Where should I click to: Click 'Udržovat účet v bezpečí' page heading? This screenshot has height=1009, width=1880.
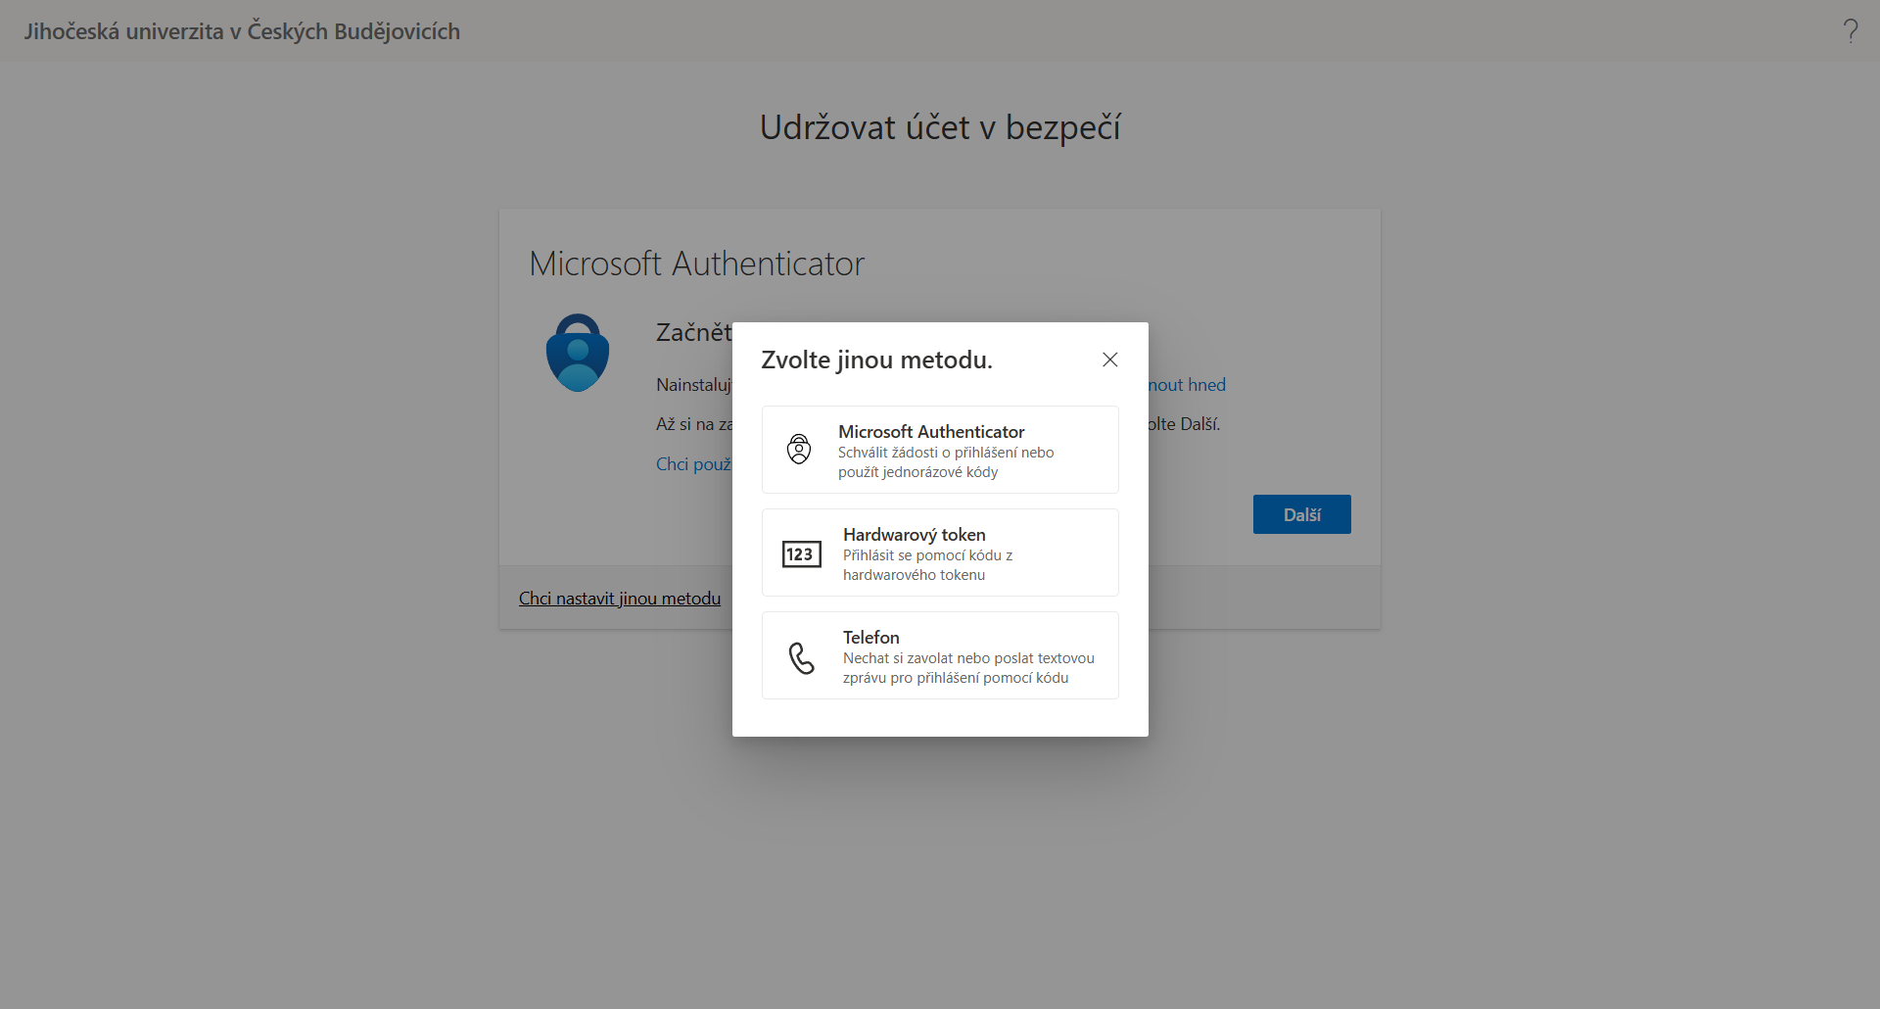point(940,127)
